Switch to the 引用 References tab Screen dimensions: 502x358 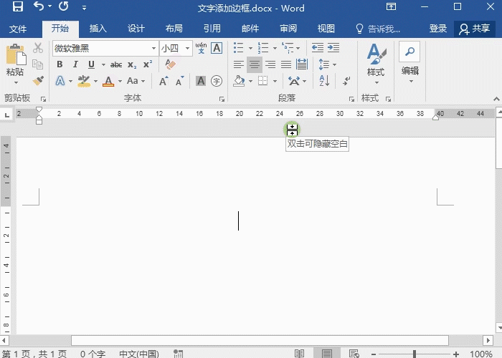tap(212, 29)
